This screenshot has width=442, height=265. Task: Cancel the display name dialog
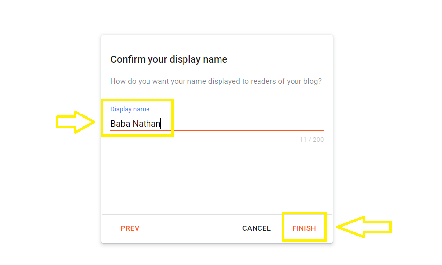256,228
